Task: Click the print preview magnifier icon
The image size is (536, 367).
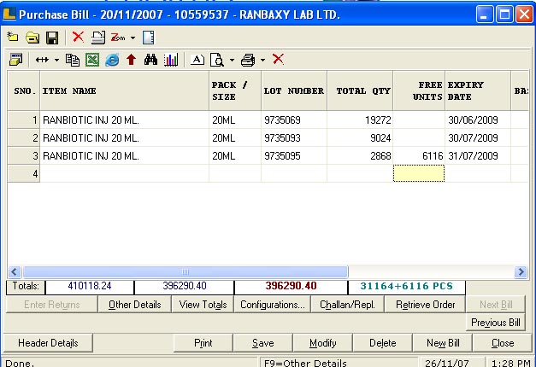Action: [217, 60]
